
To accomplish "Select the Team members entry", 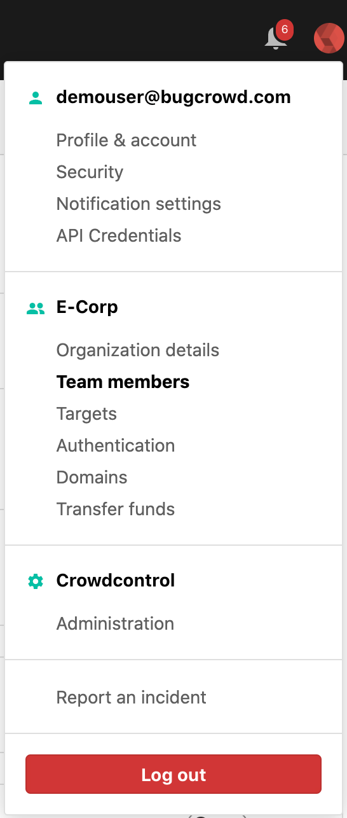I will [x=123, y=382].
